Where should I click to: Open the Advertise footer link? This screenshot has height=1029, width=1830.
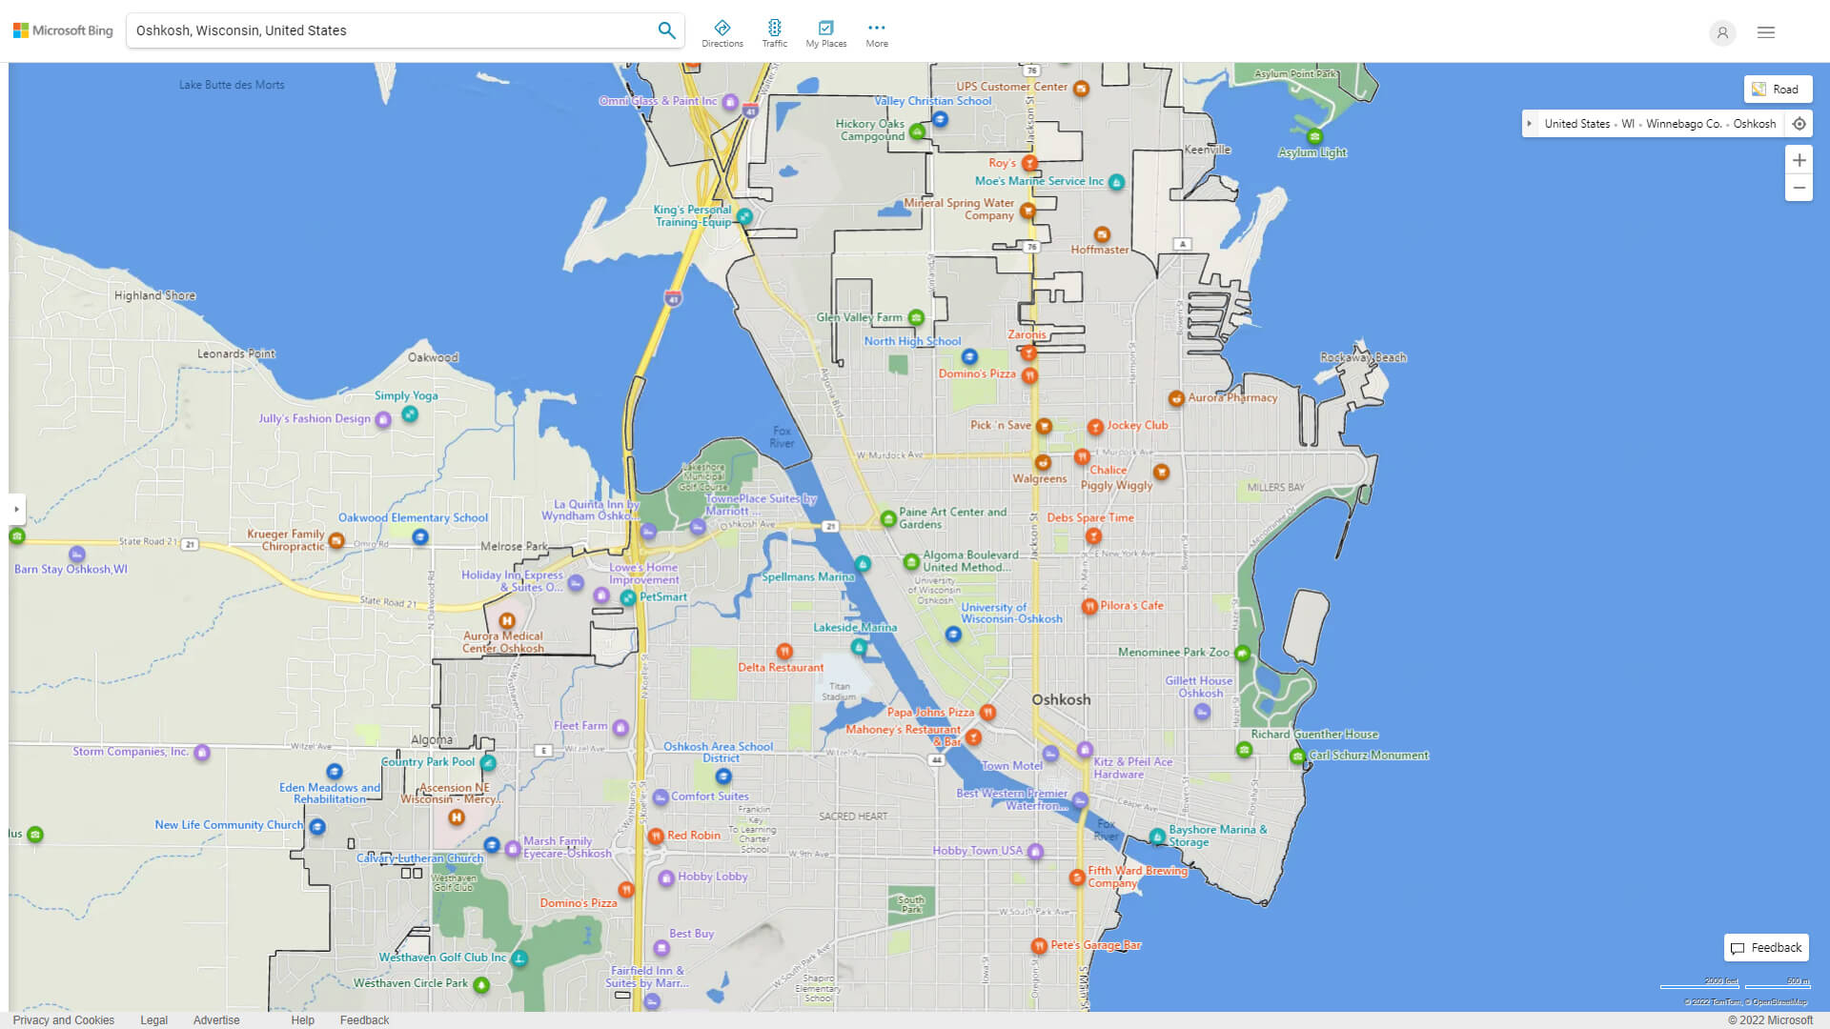(x=216, y=1019)
